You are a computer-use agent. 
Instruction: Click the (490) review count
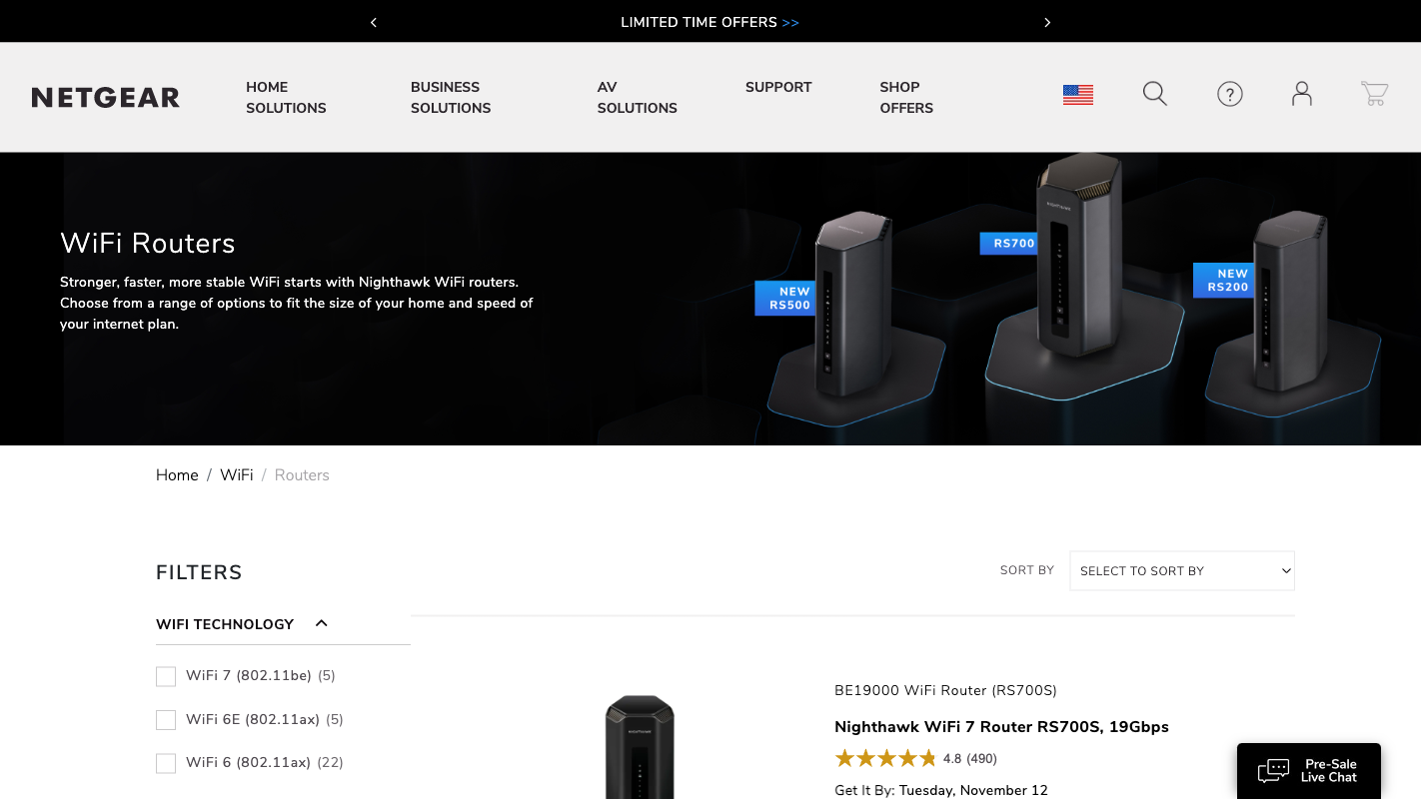point(981,759)
